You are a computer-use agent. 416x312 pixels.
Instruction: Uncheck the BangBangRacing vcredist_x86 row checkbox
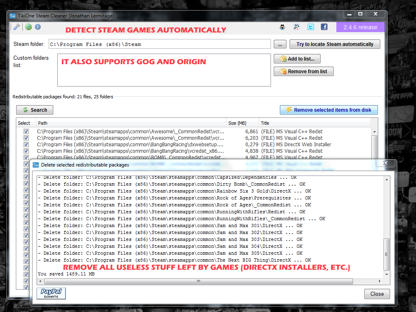[x=26, y=151]
